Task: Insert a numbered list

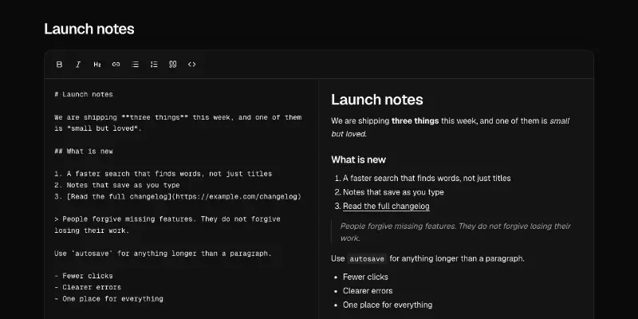Action: pos(154,65)
